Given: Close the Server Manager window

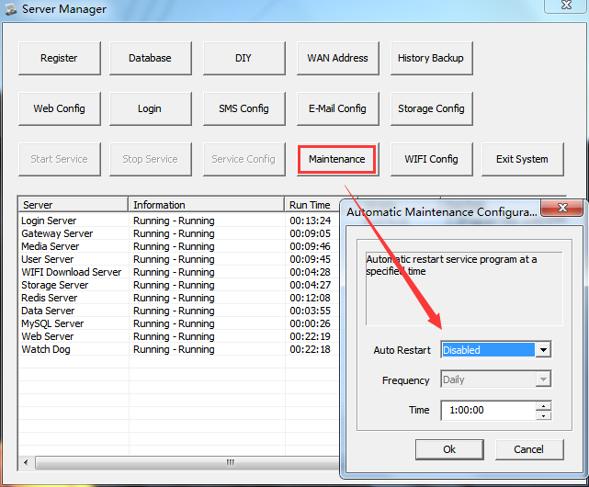Looking at the screenshot, I should (x=566, y=6).
